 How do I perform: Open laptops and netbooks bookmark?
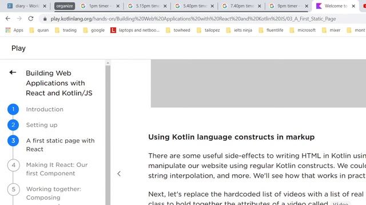point(135,30)
